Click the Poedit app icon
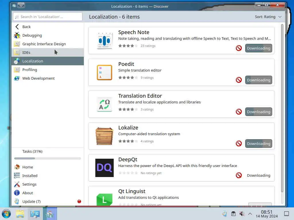294x220 pixels. coord(105,72)
